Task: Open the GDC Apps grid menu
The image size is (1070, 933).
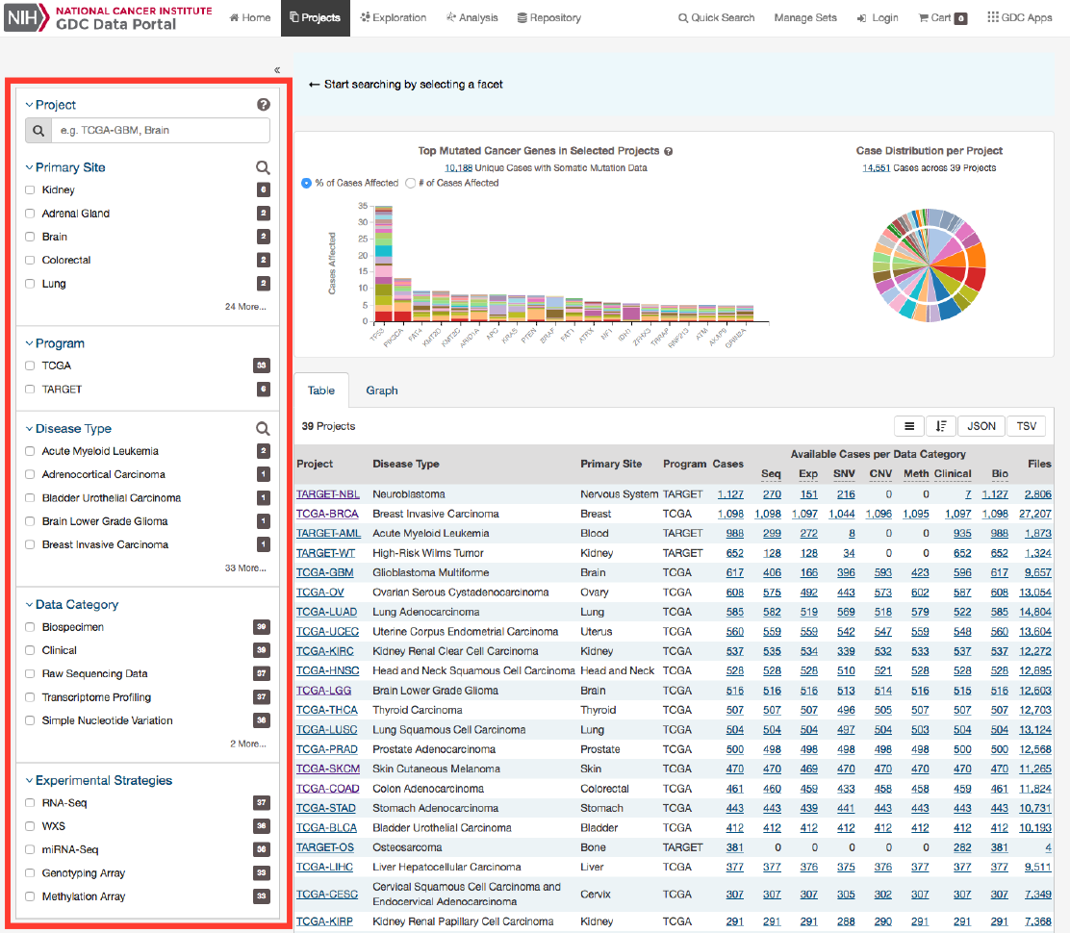Action: click(1019, 17)
